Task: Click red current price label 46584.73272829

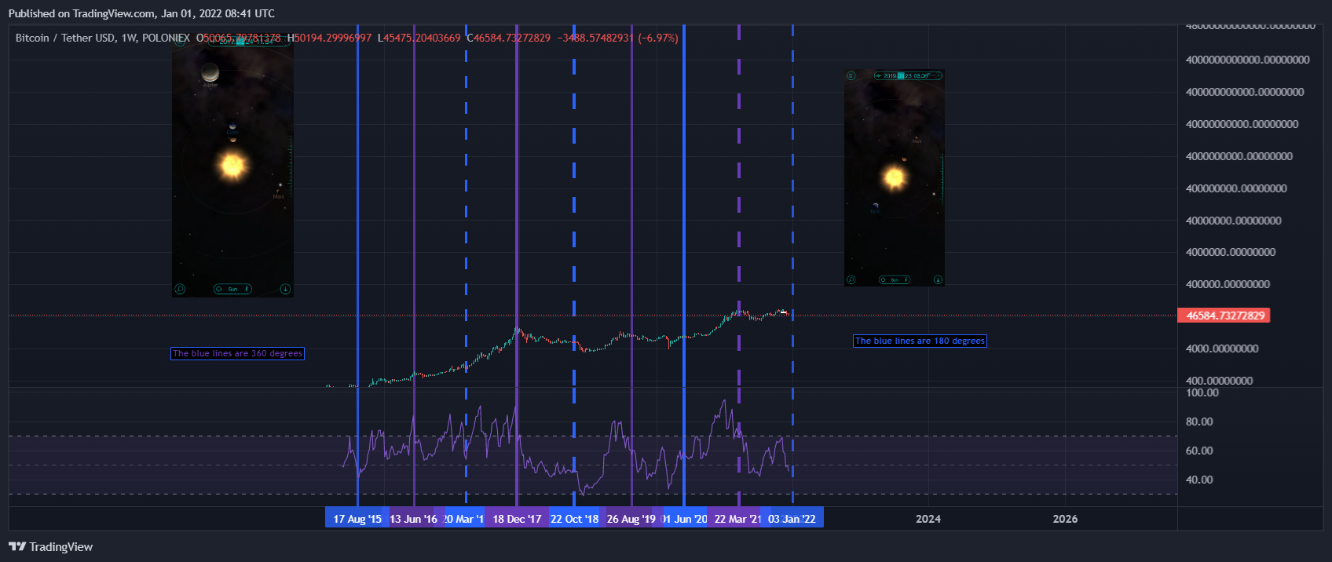Action: [1224, 316]
